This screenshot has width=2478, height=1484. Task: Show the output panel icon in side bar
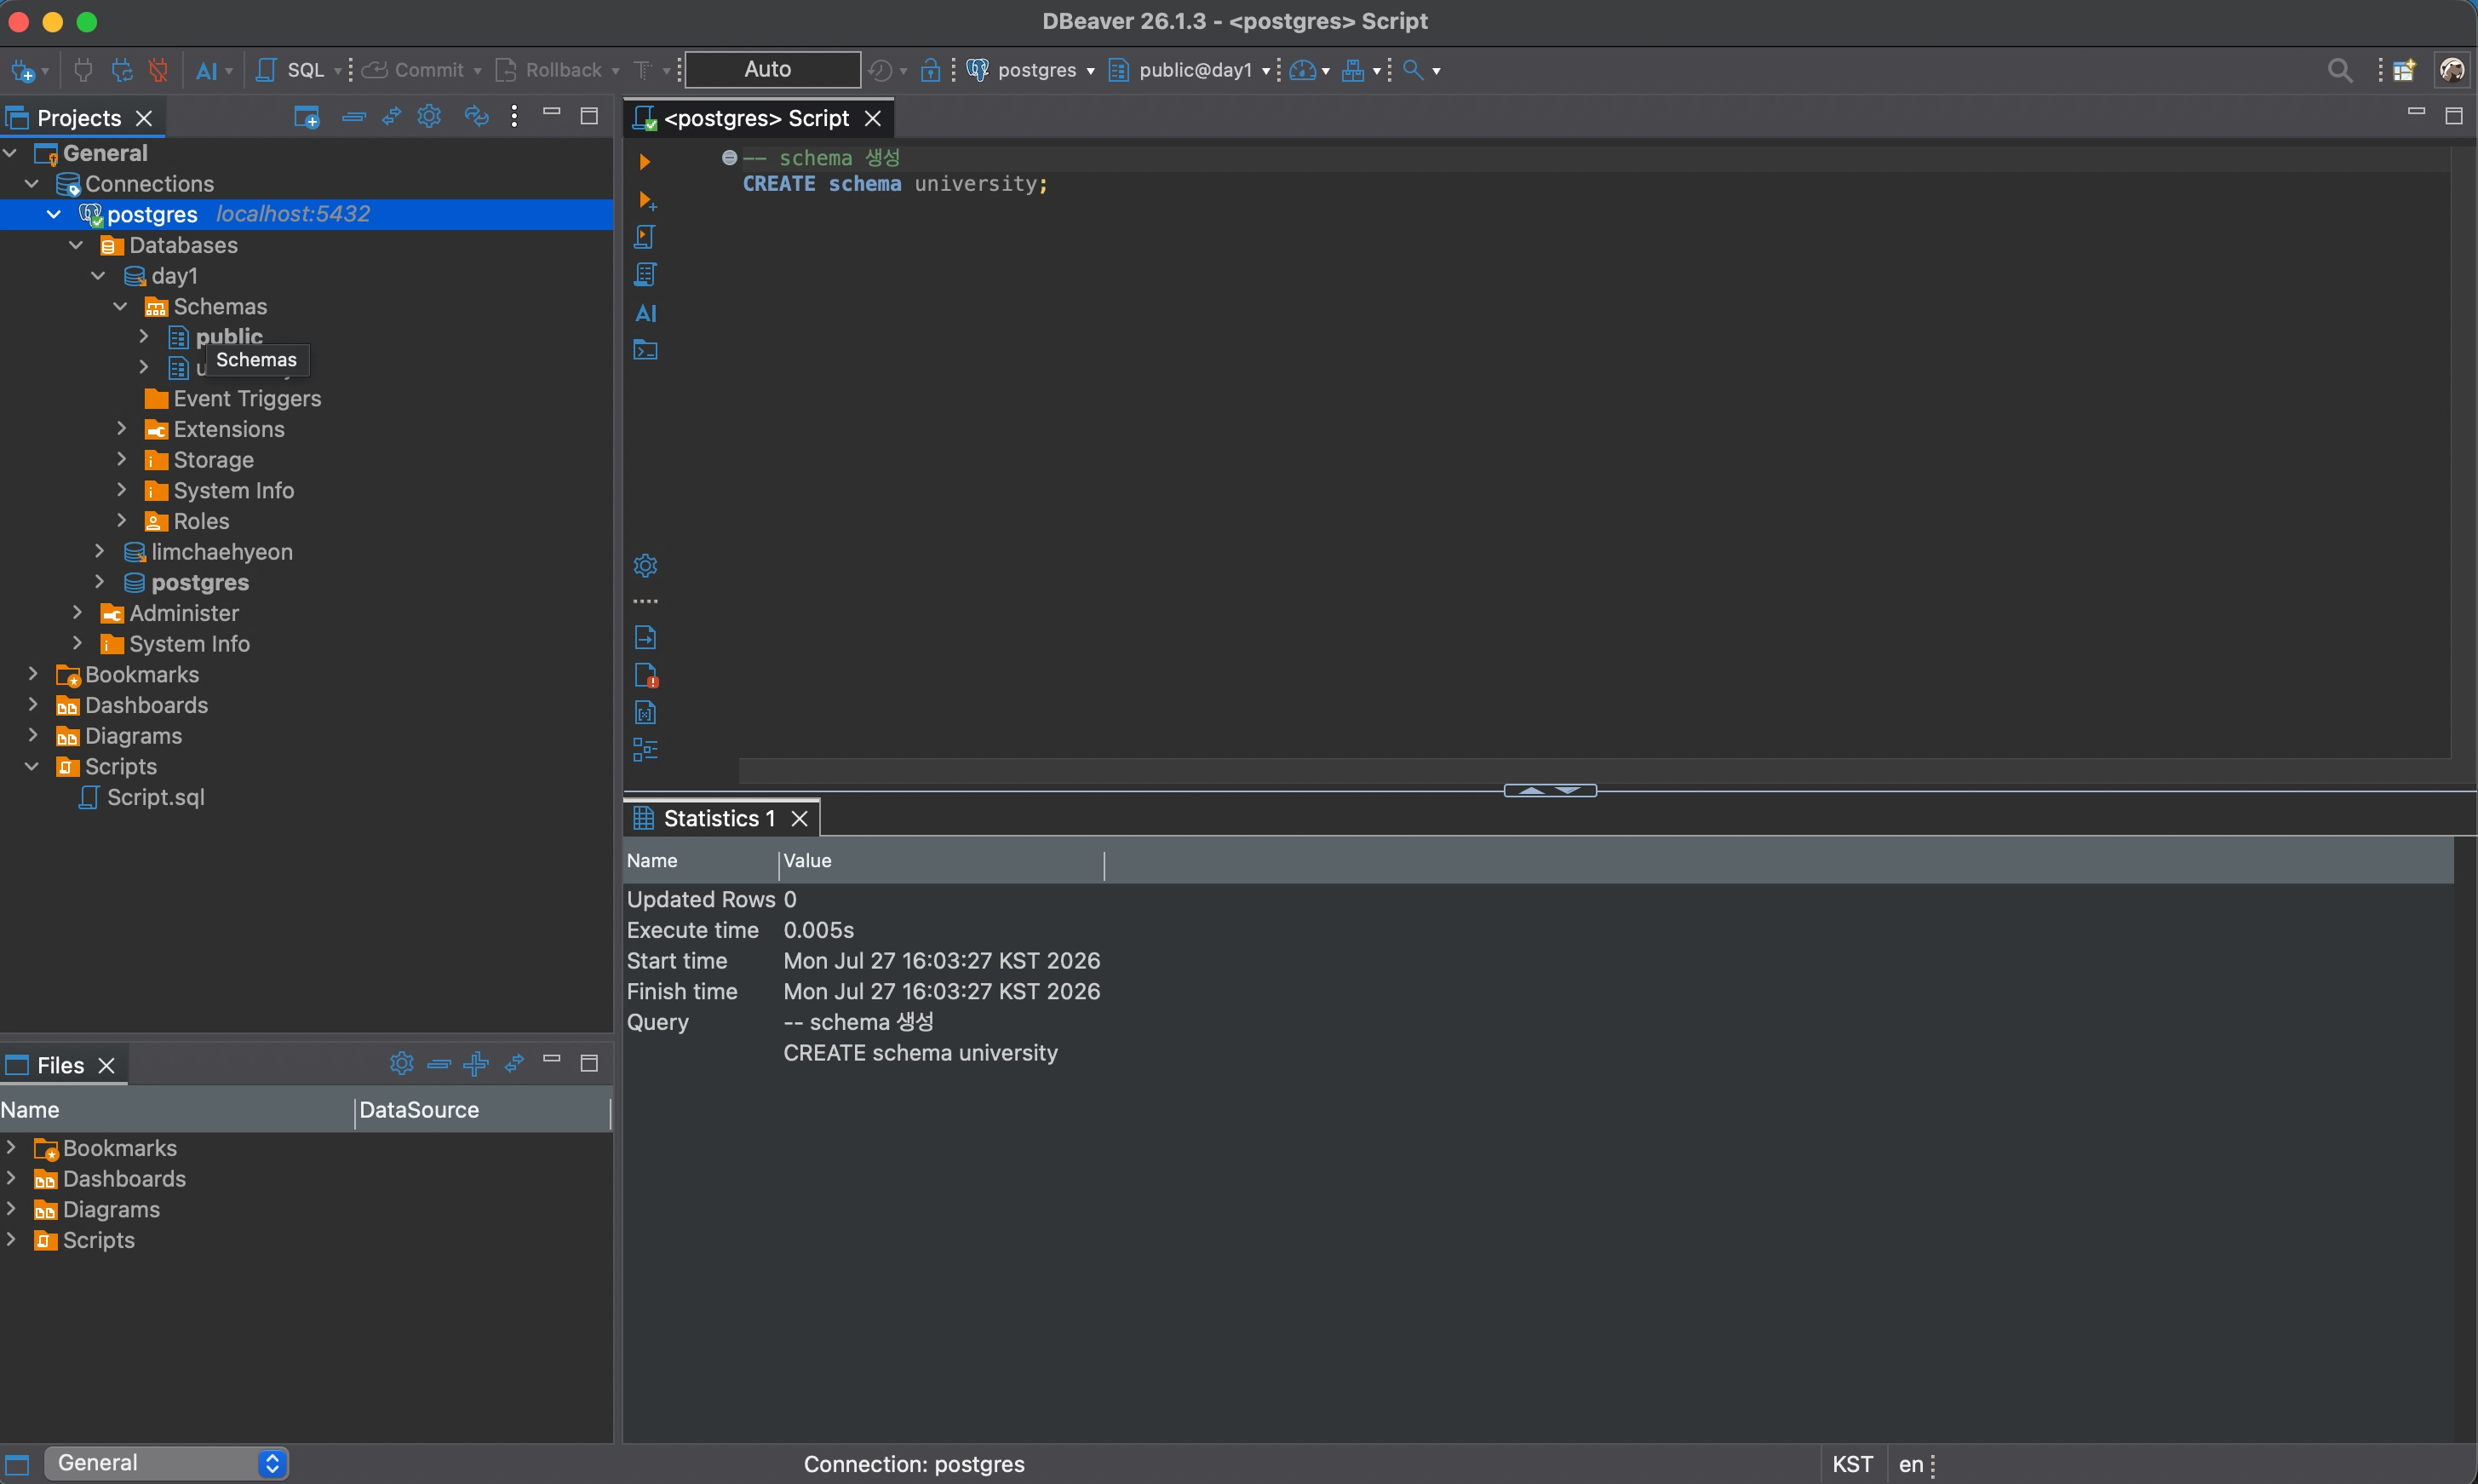tap(645, 637)
